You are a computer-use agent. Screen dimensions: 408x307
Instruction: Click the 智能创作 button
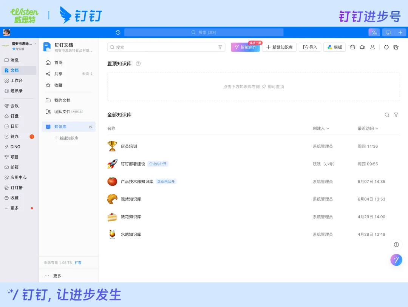(x=246, y=47)
